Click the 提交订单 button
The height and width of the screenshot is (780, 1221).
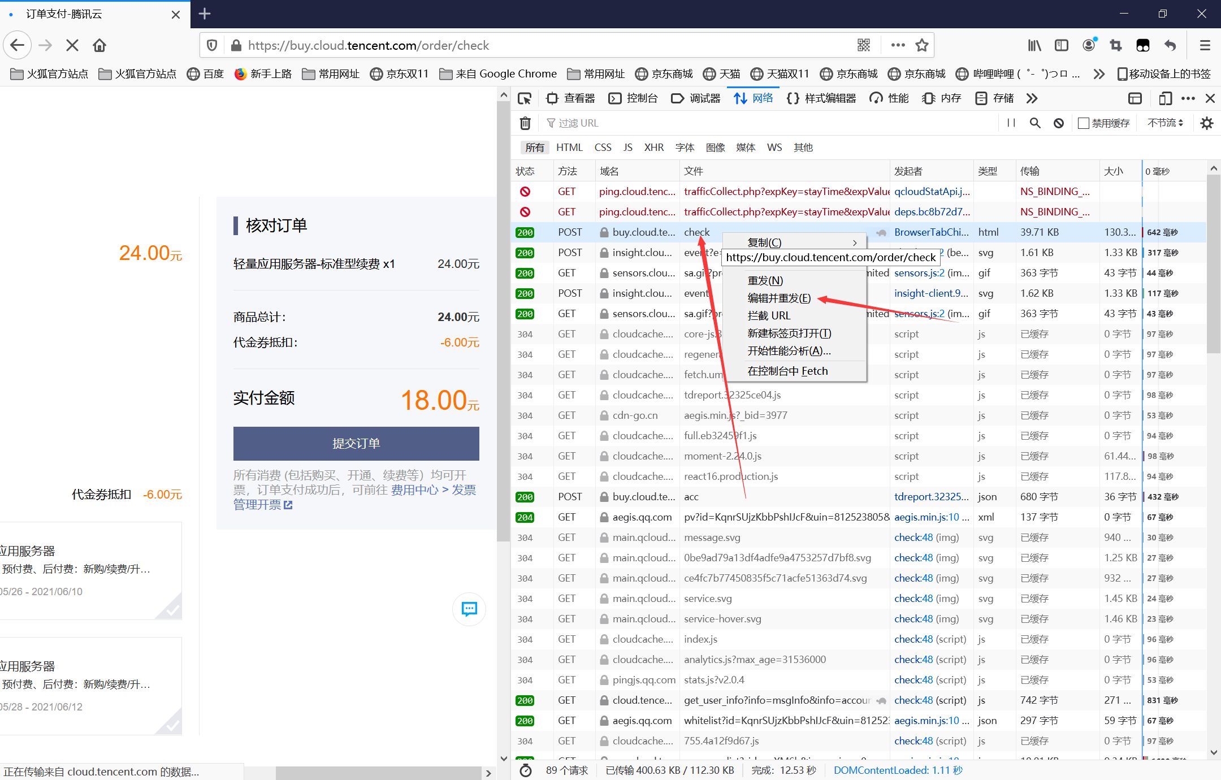(356, 444)
